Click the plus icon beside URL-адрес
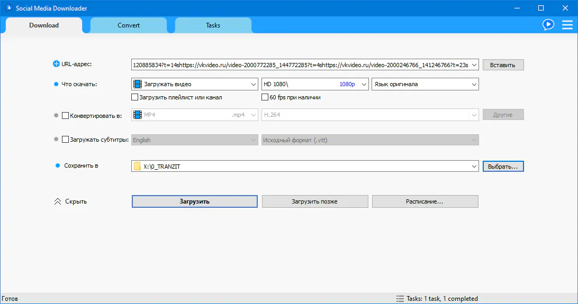578x304 pixels. pos(57,65)
